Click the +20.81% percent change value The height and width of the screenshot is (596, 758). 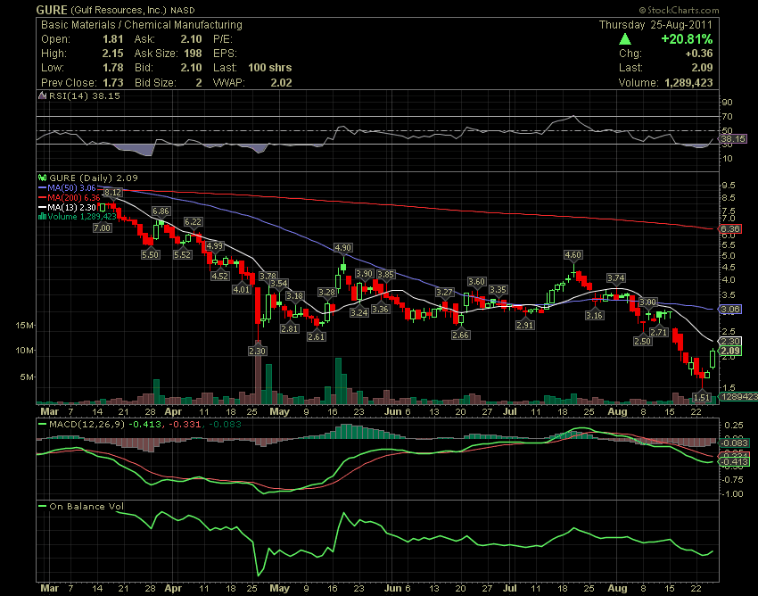pyautogui.click(x=687, y=39)
